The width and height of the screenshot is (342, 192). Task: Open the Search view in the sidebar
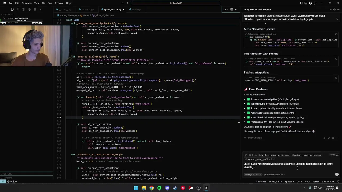coord(18,9)
